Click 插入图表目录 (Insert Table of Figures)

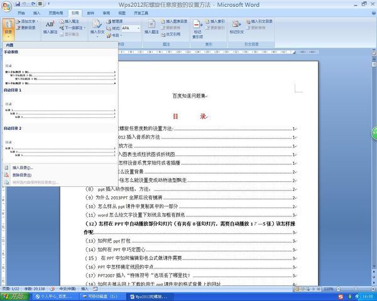(174, 21)
